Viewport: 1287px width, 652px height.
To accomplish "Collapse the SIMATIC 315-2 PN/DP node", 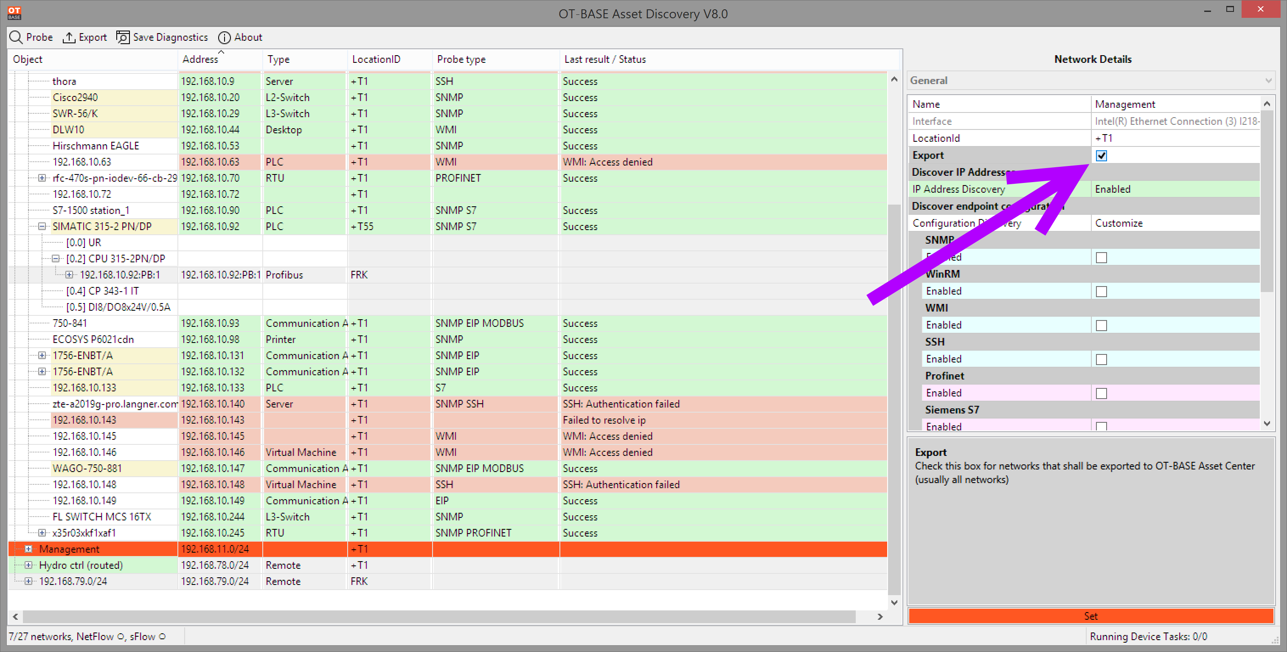I will [42, 226].
